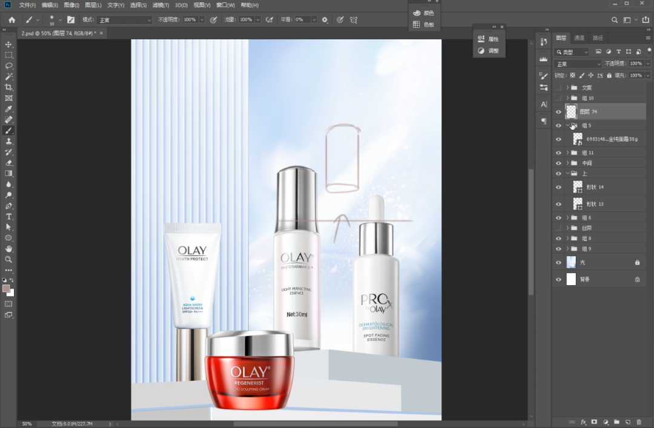The width and height of the screenshot is (654, 428).
Task: Click the delete layer trash icon
Action: pyautogui.click(x=639, y=422)
